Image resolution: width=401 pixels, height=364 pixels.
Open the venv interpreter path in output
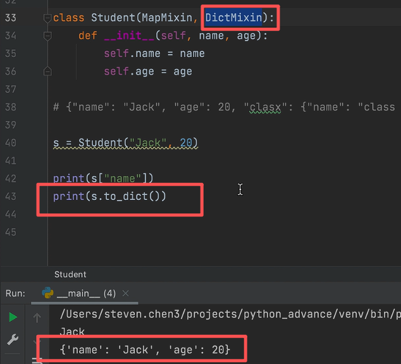click(228, 315)
